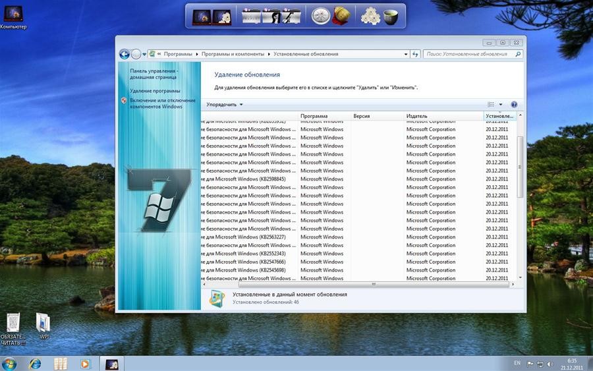
Task: Expand the arrow after Программы breadcrumb
Action: pyautogui.click(x=196, y=54)
